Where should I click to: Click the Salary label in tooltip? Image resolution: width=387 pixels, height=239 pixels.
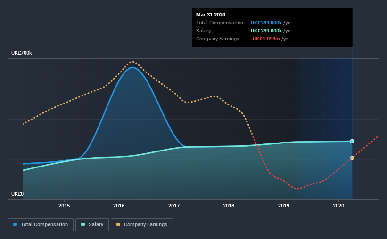(x=203, y=31)
